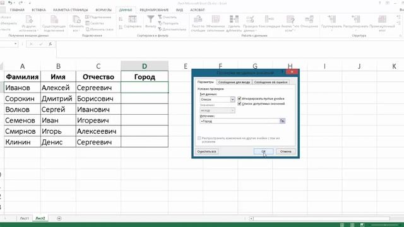
Task: Click the 'Подключения' ribbon item
Action: (98, 17)
